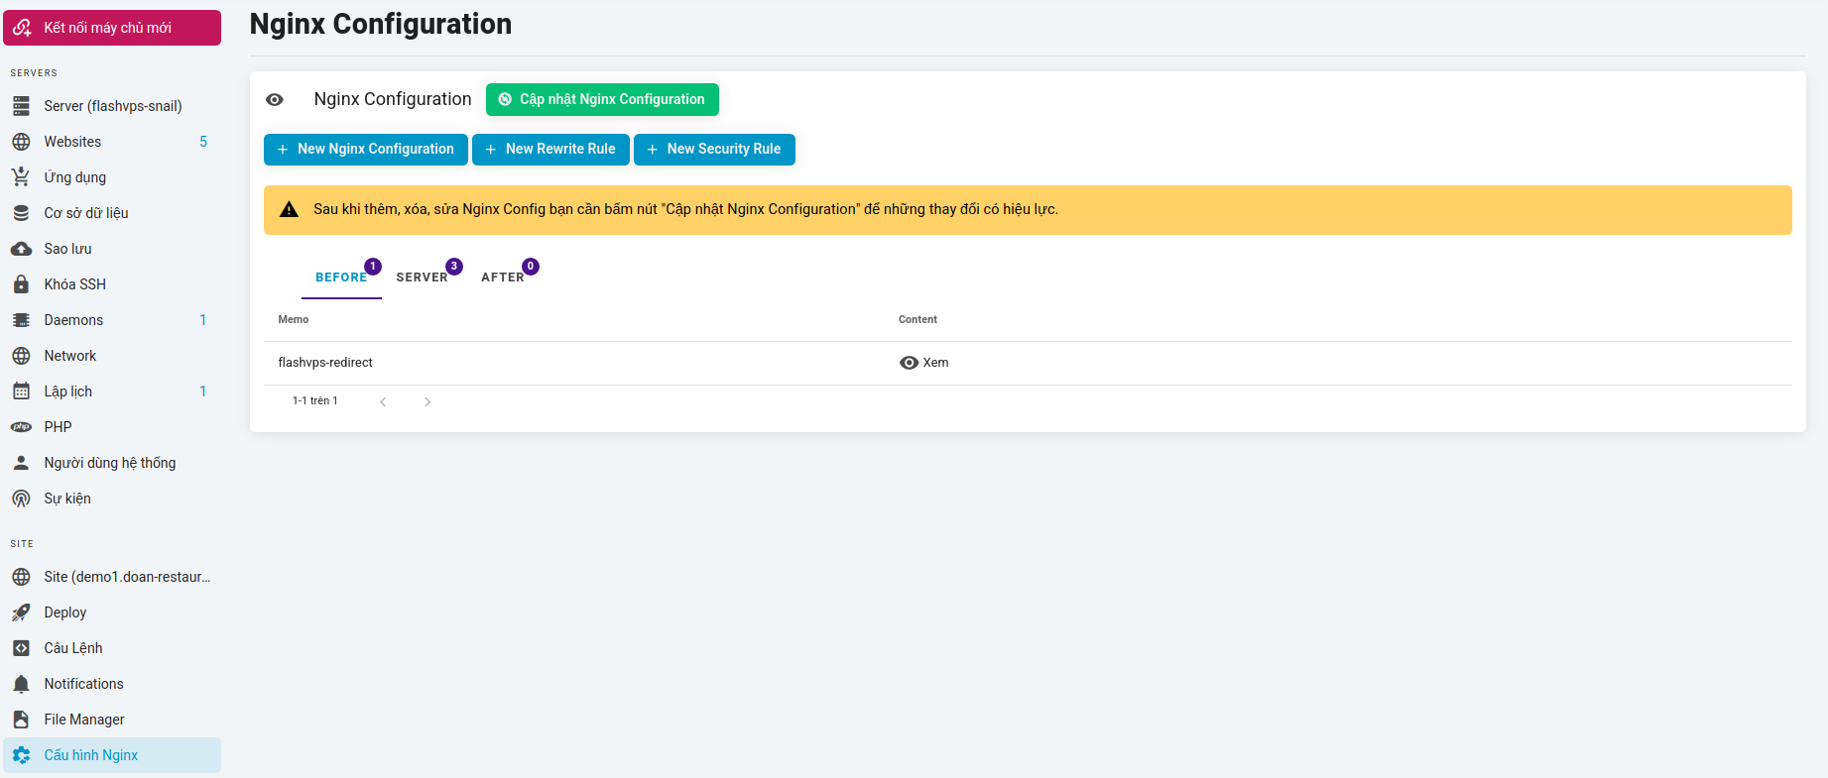Click Kết nối máy chủ mới button
This screenshot has height=778, width=1828.
112,28
